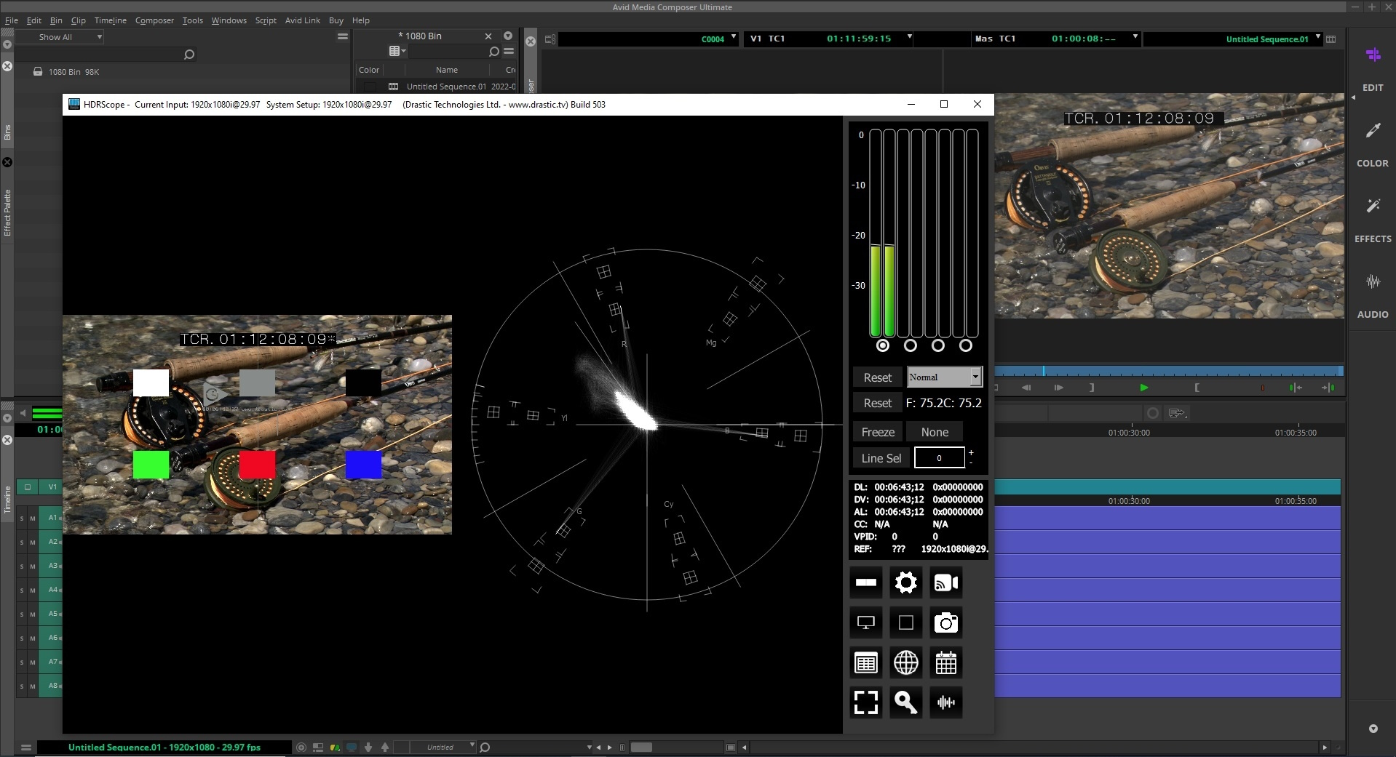The image size is (1396, 757).
Task: Open the Composer menu
Action: (154, 20)
